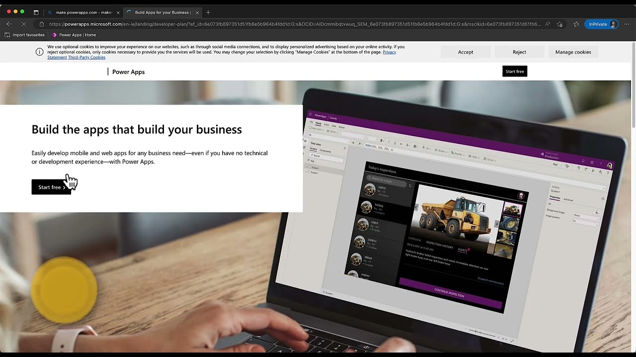
Task: Open the Favourites list icon
Action: pyautogui.click(x=576, y=24)
